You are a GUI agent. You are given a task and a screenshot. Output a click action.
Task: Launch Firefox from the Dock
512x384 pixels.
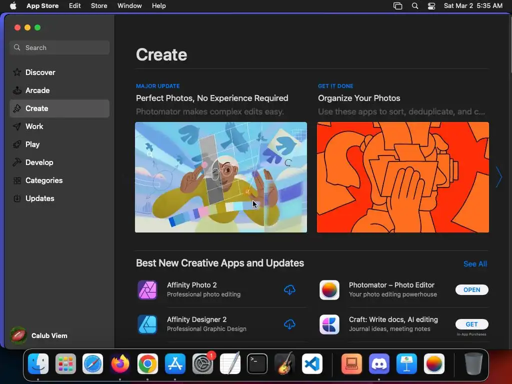pos(120,364)
